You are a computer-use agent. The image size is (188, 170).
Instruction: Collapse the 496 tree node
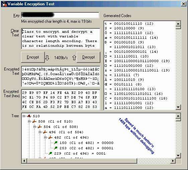coord(40,132)
